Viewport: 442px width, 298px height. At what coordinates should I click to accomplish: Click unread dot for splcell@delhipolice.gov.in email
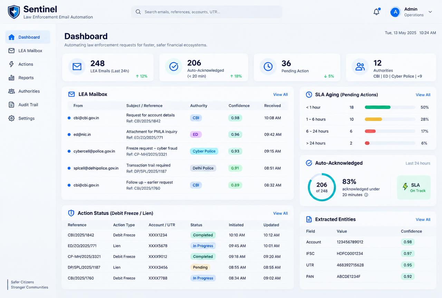click(x=69, y=168)
